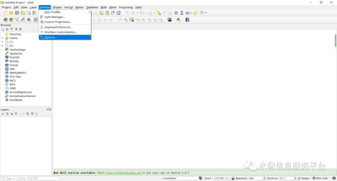The height and width of the screenshot is (181, 337).
Task: Open a project with the folder icon
Action: pos(11,13)
